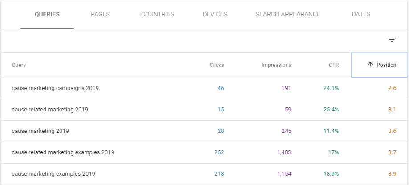The width and height of the screenshot is (409, 185).
Task: Select the Countries tab
Action: click(x=158, y=14)
